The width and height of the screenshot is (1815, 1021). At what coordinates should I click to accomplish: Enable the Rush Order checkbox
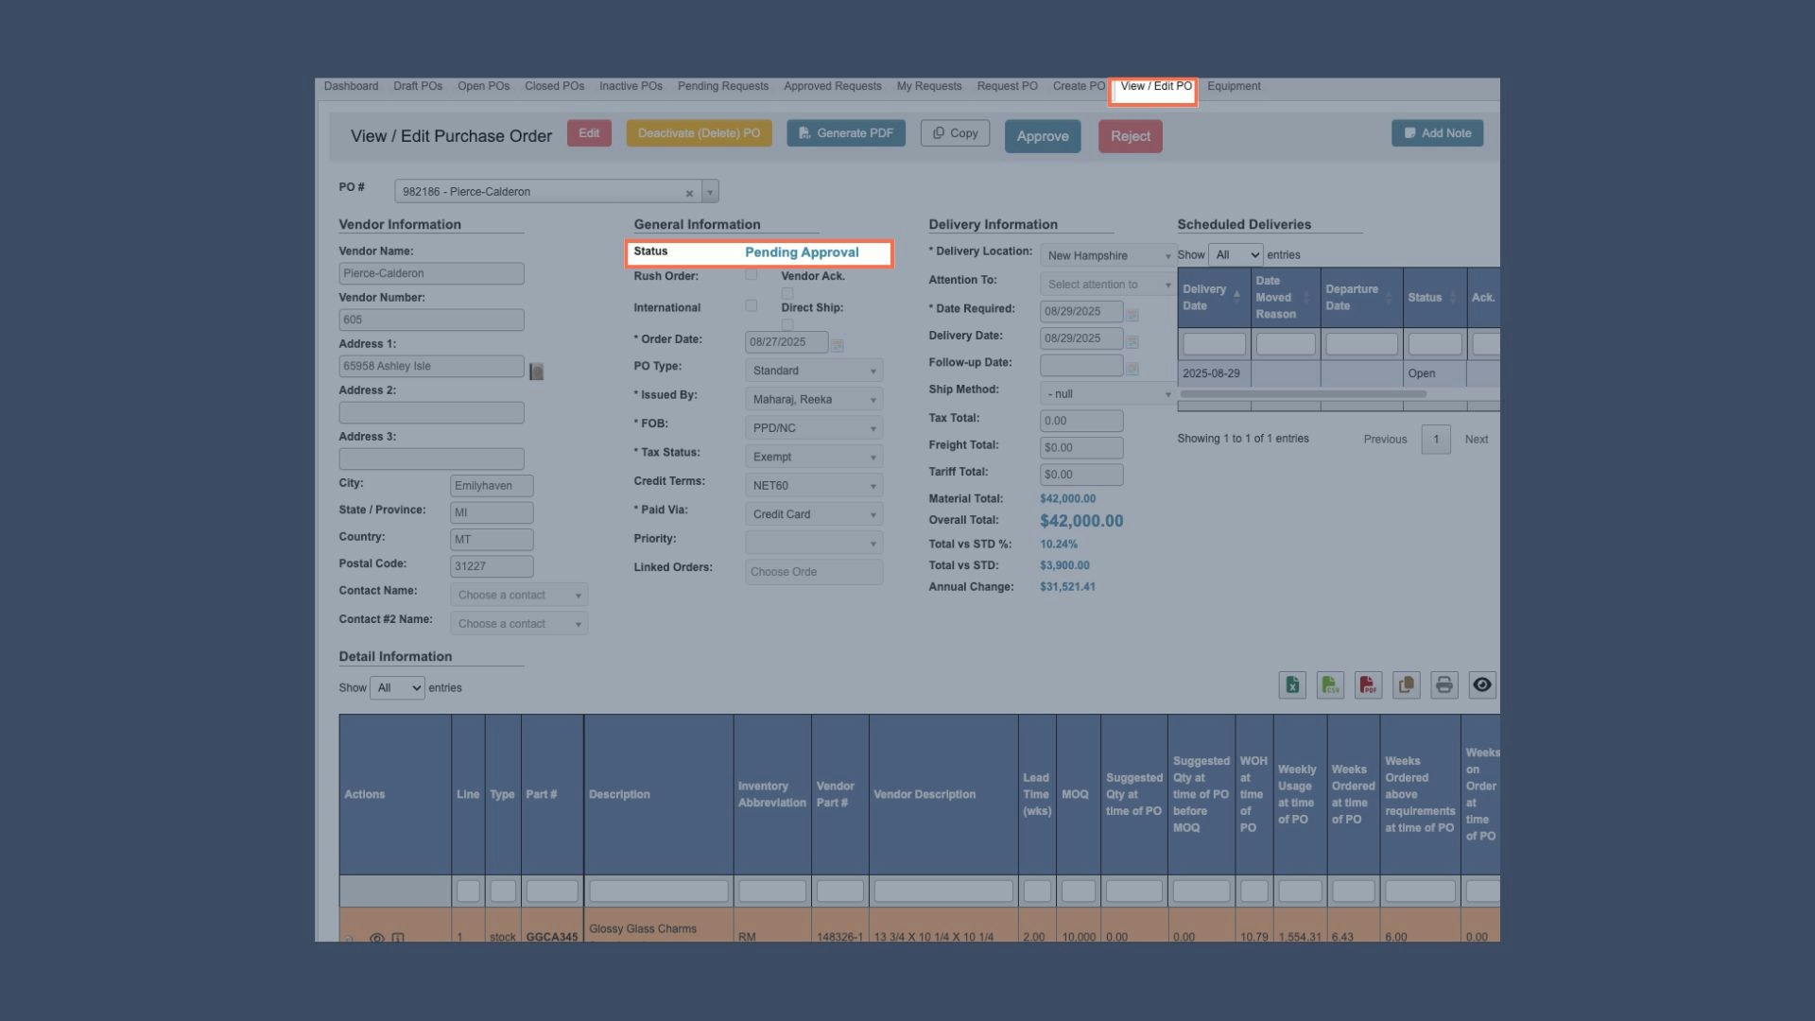[x=751, y=275]
